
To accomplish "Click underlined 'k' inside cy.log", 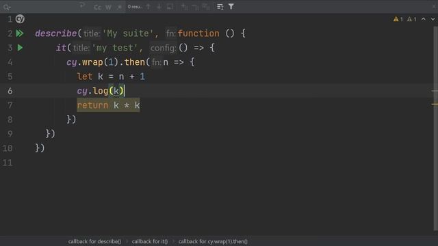I will click(116, 91).
